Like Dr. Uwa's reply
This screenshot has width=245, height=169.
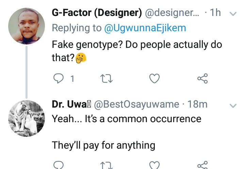tap(154, 166)
